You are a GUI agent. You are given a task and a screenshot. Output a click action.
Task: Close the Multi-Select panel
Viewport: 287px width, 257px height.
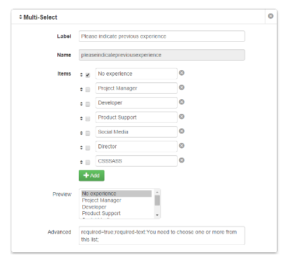[x=271, y=16]
